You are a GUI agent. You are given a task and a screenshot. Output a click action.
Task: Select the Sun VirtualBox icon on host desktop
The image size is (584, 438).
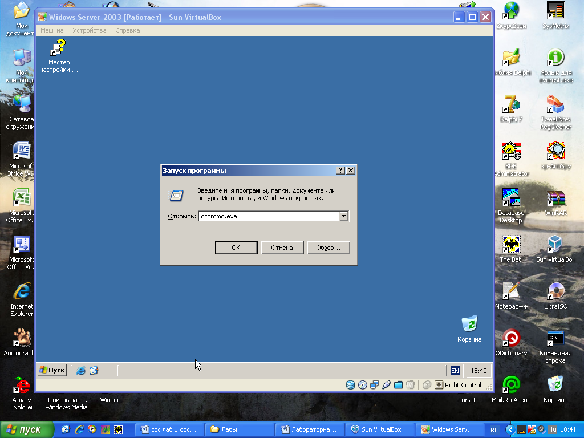tap(555, 249)
